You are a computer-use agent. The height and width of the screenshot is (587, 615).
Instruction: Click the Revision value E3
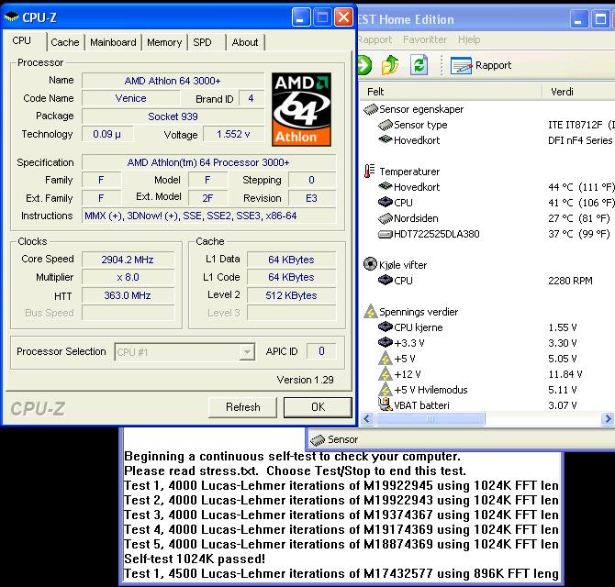(312, 198)
